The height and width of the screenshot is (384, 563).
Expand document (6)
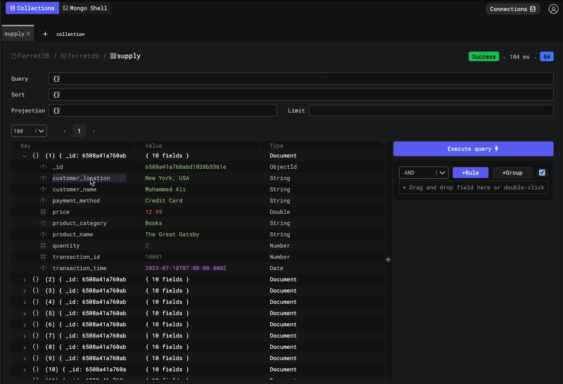coord(25,325)
